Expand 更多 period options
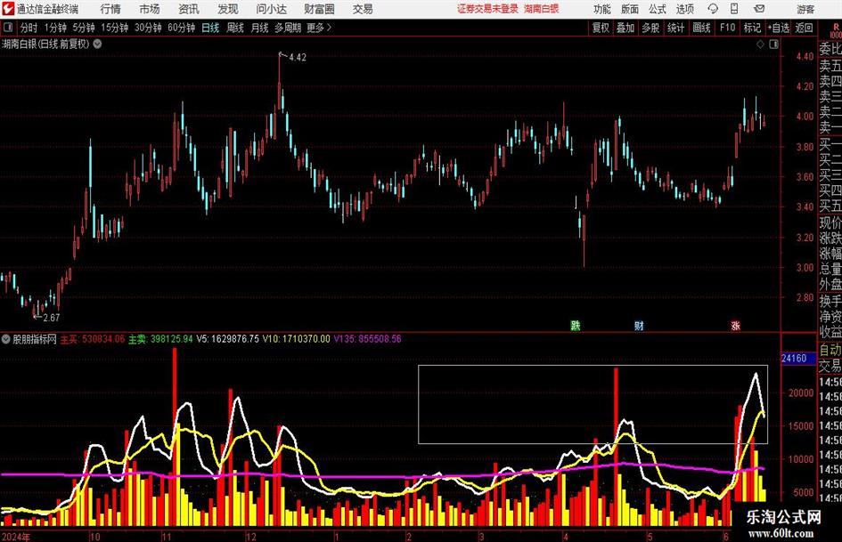Screen dimensions: 842x542 click(x=319, y=28)
